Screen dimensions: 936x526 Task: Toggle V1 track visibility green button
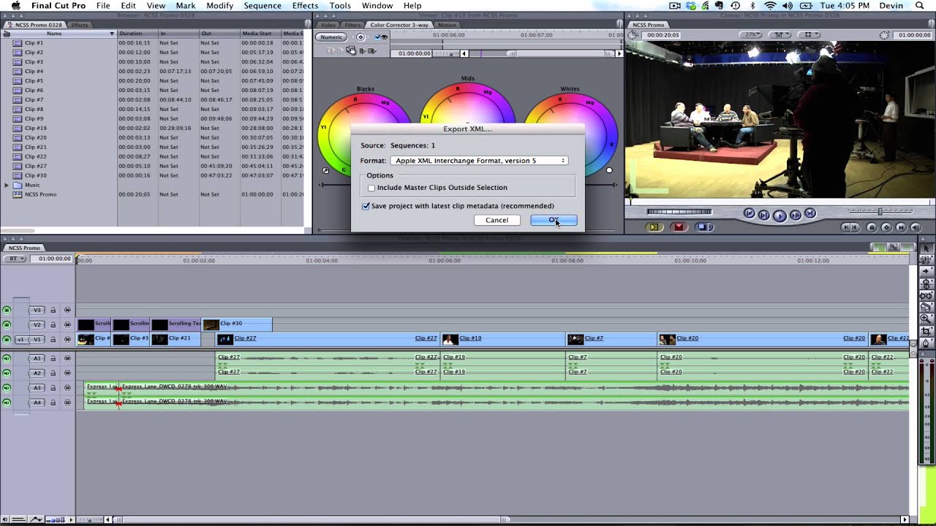(7, 339)
